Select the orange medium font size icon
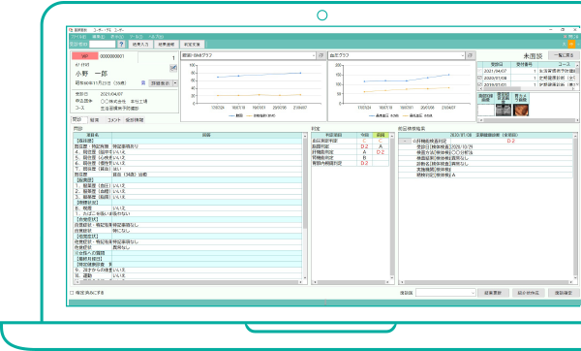Screen dimensions: 581x351 [571, 45]
